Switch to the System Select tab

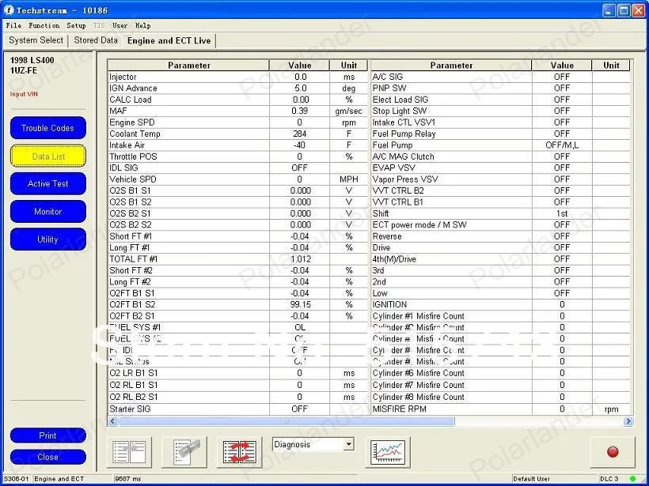36,40
